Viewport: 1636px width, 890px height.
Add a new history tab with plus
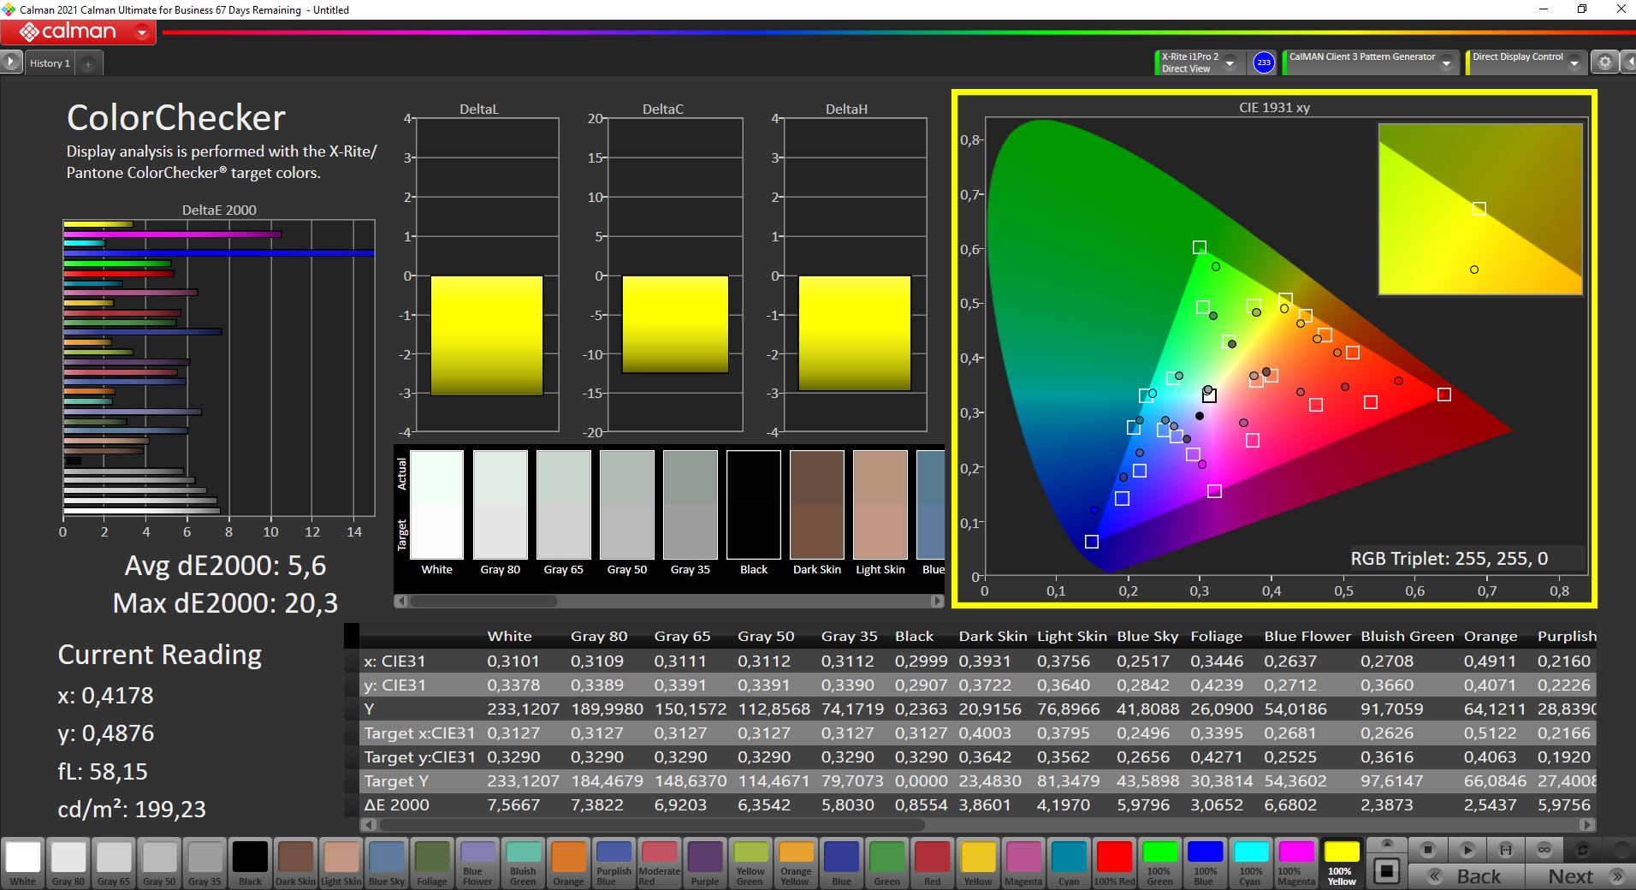click(x=88, y=63)
